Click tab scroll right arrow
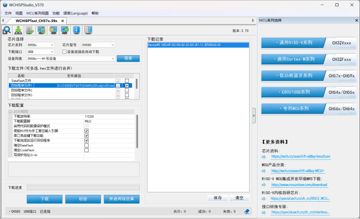The height and width of the screenshot is (219, 360). pos(253,20)
